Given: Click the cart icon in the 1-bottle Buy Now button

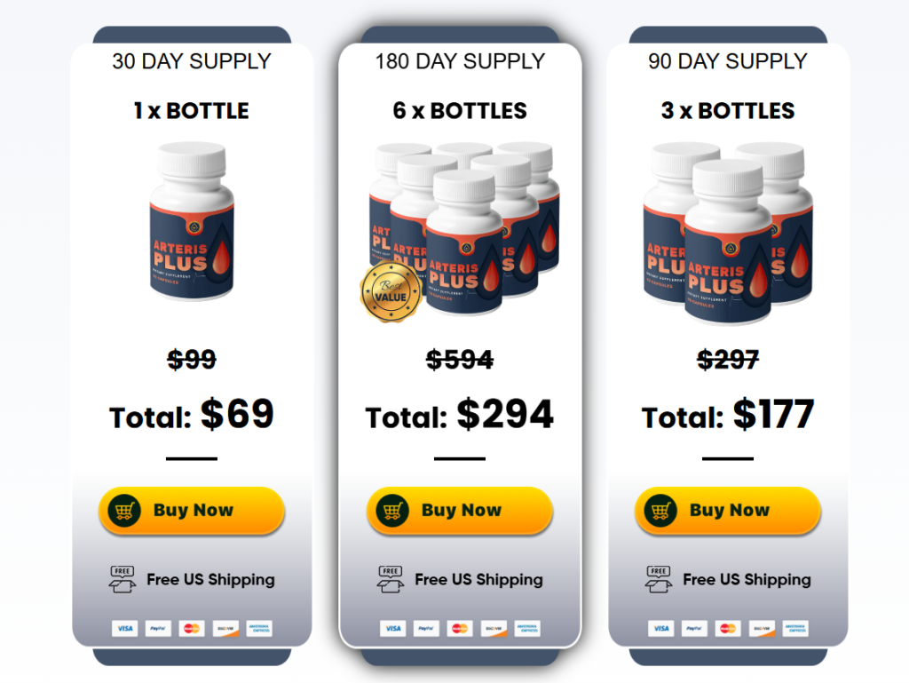Looking at the screenshot, I should click(124, 511).
